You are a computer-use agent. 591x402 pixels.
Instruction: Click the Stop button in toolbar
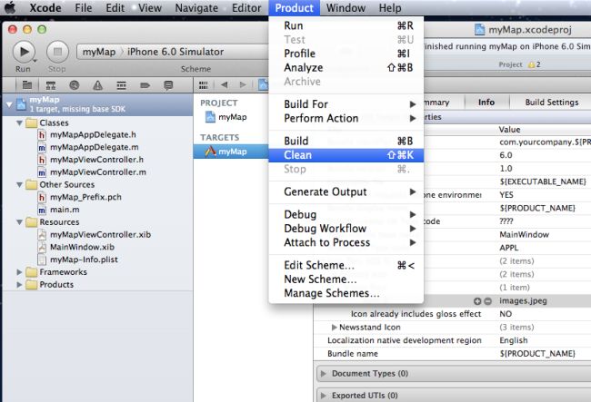coord(57,52)
